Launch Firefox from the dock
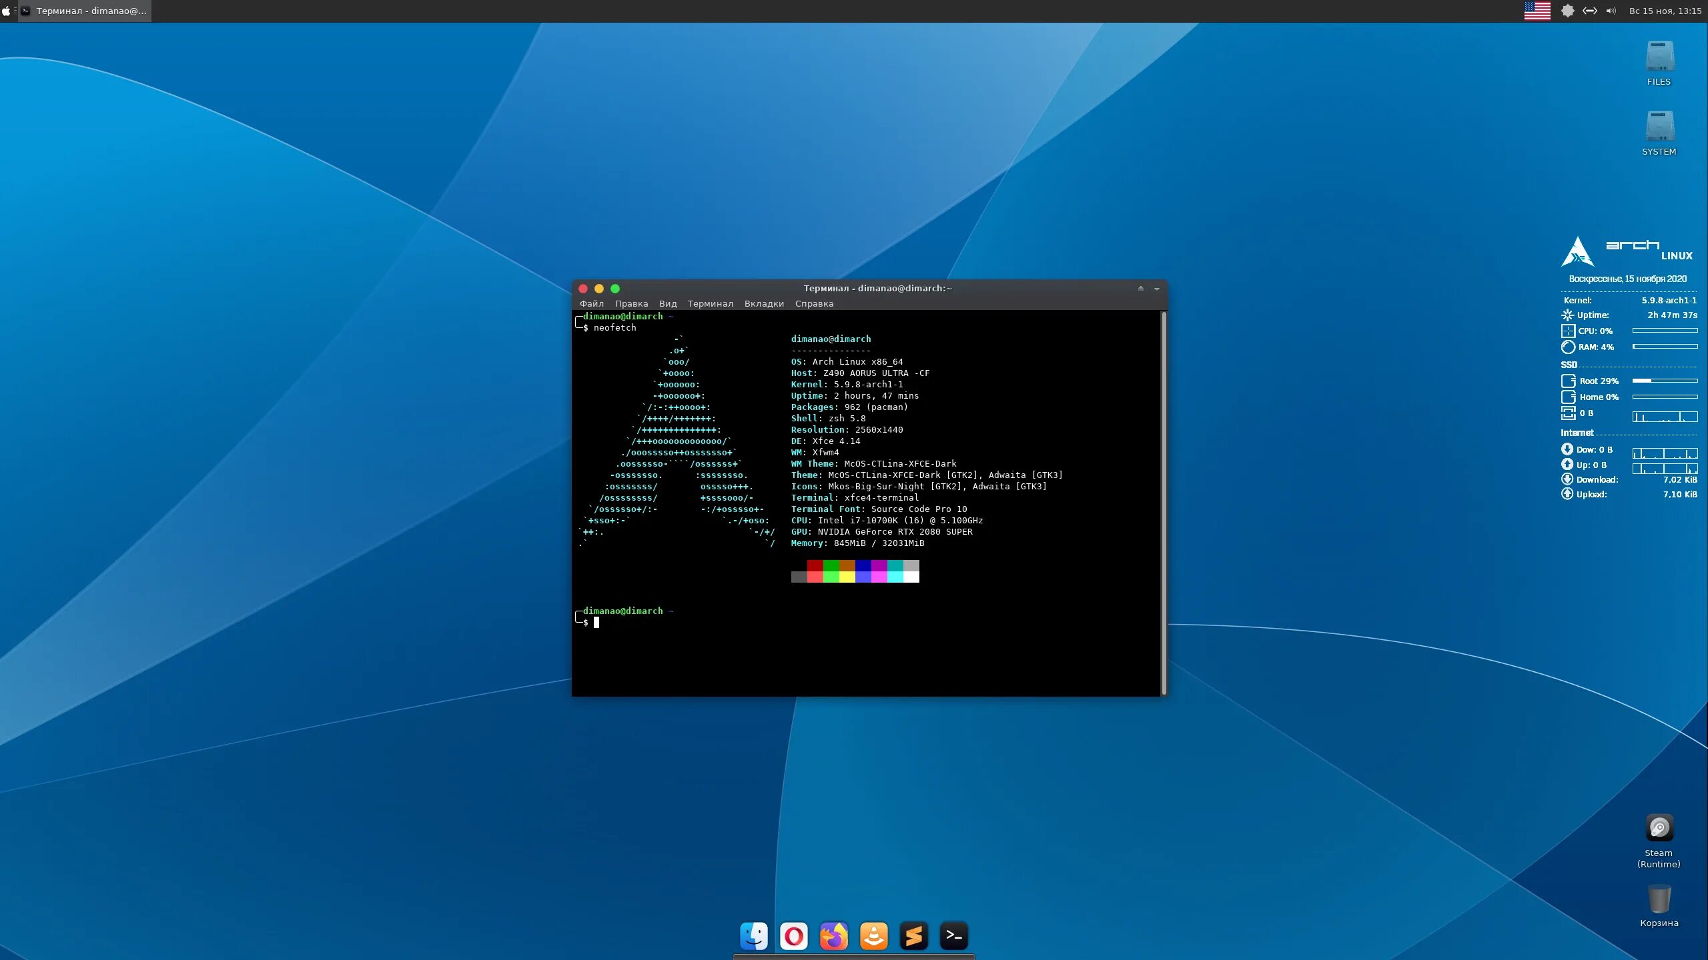 [834, 936]
